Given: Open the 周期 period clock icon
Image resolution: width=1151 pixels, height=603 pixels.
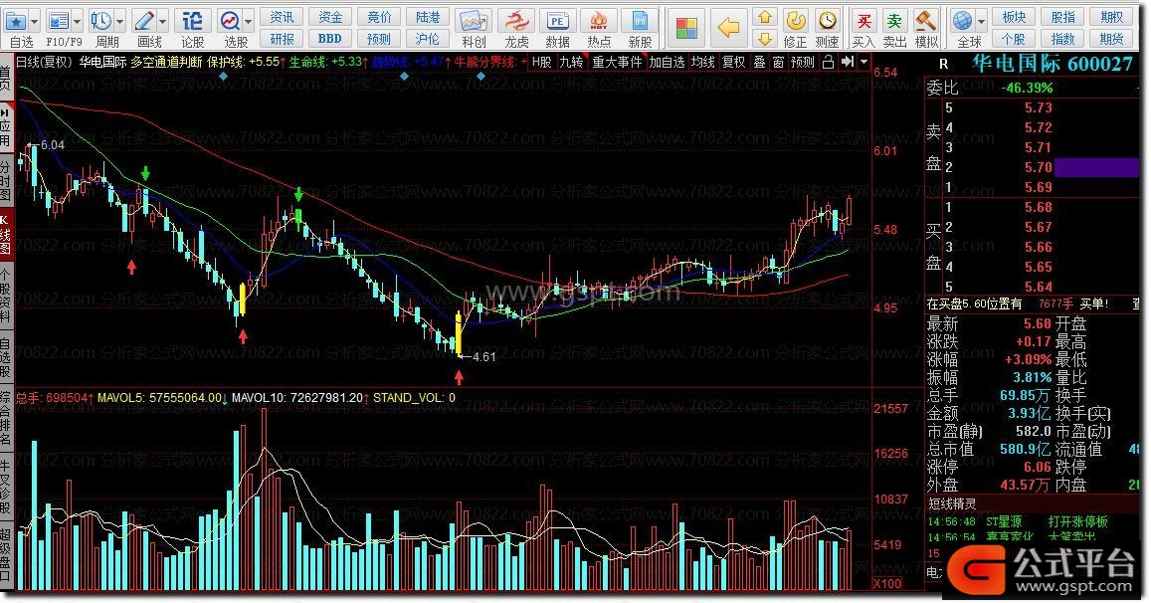Looking at the screenshot, I should 101,21.
